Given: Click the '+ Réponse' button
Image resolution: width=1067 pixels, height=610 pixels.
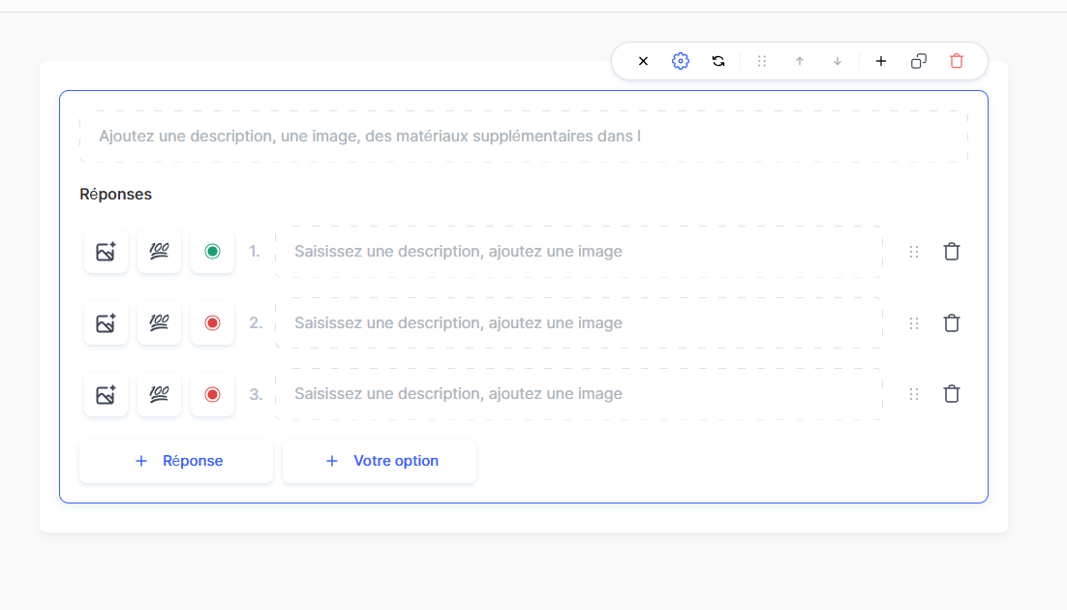Looking at the screenshot, I should (176, 461).
